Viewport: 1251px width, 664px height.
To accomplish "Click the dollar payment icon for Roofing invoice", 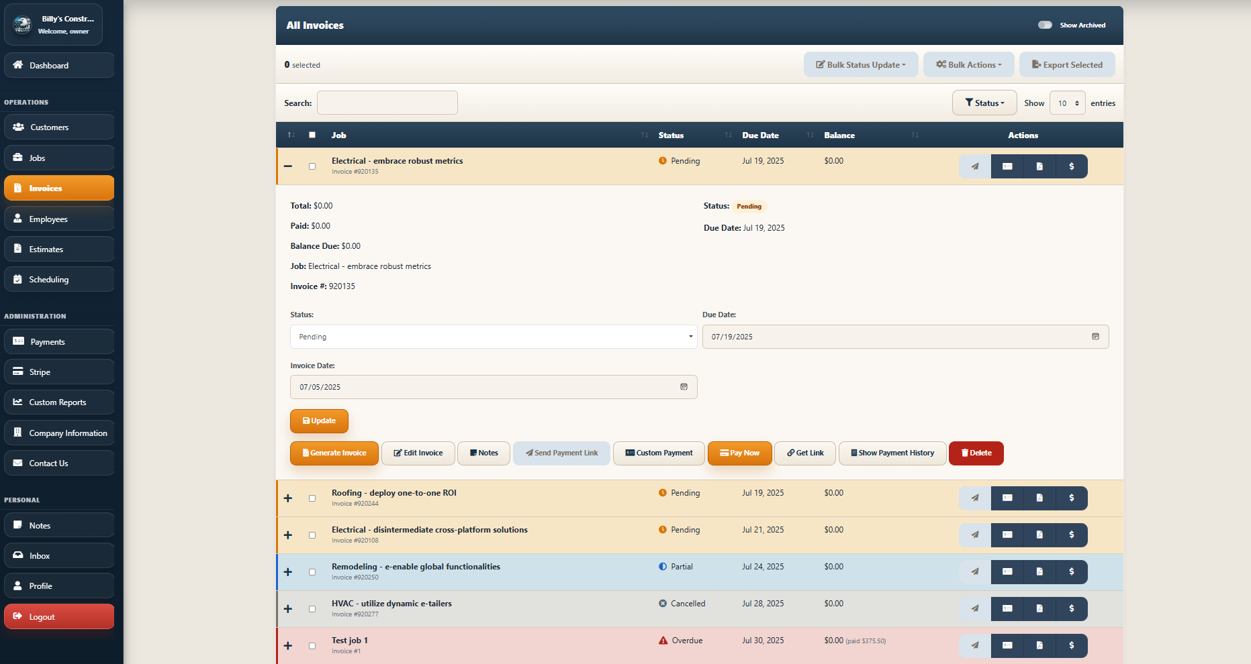I will tap(1071, 498).
